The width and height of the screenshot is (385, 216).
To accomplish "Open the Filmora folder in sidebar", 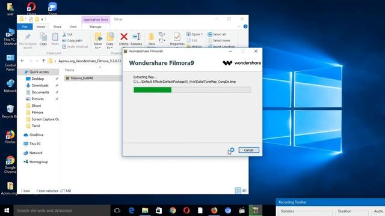I will click(x=37, y=112).
